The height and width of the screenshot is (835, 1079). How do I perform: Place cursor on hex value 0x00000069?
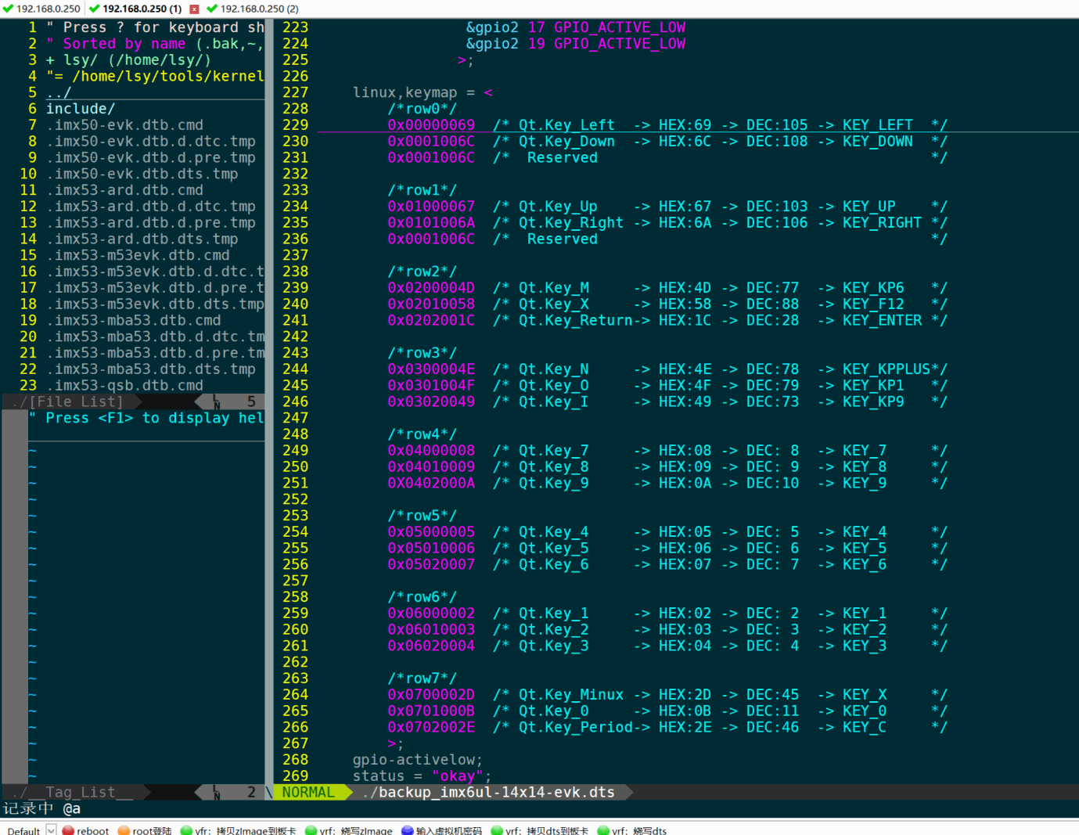pyautogui.click(x=431, y=125)
